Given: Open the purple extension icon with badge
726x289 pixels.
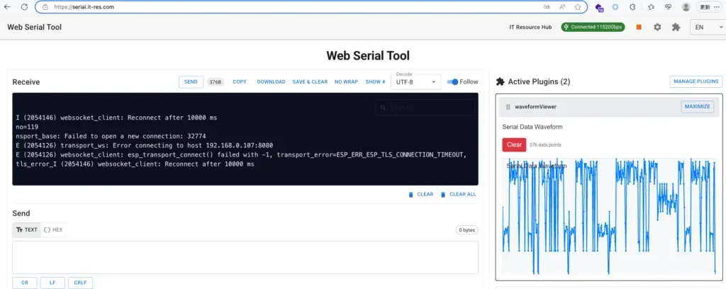Looking at the screenshot, I should (x=599, y=7).
